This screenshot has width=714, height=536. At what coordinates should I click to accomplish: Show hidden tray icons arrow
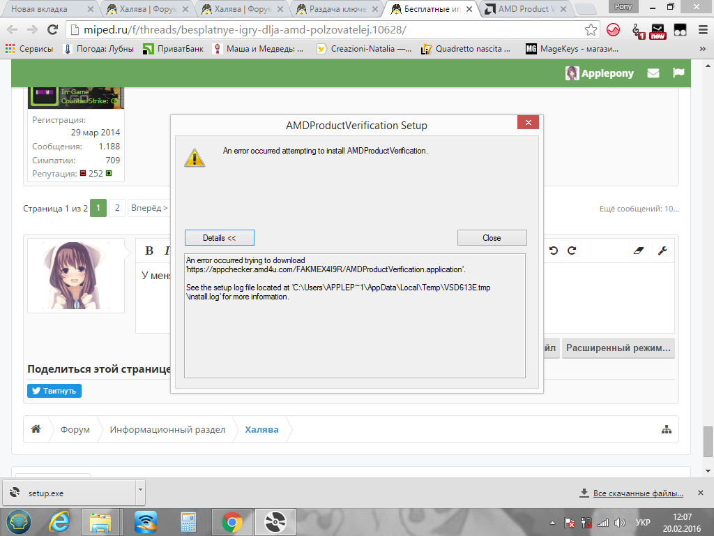[552, 523]
